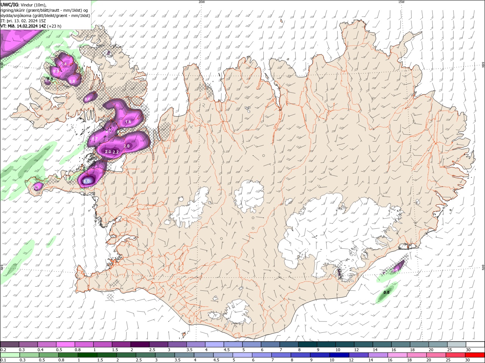Viewport: 485px width, 363px height.
Task: Select the bright pink top-row swatch between 0.5 and 0.8
Action: 65,344
